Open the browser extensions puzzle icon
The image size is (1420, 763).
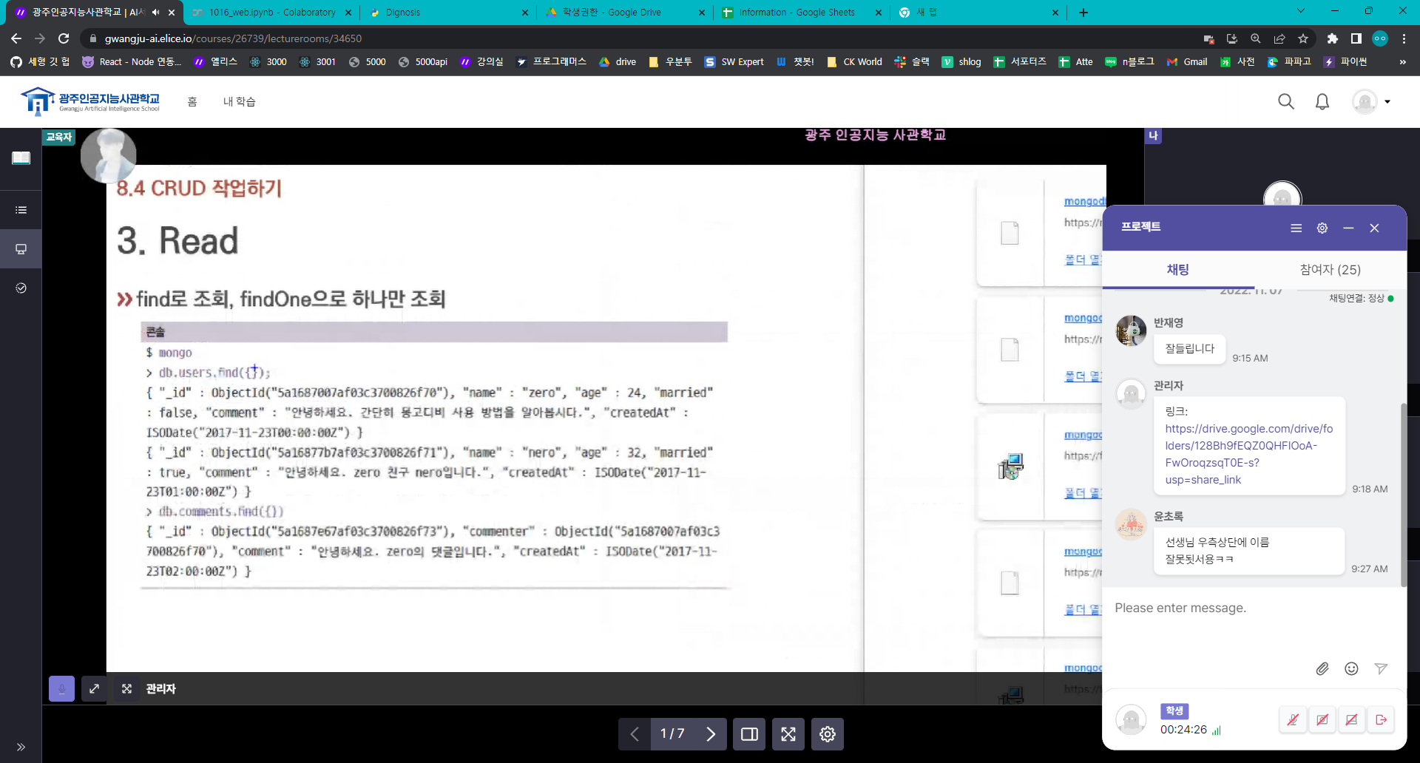pos(1332,38)
